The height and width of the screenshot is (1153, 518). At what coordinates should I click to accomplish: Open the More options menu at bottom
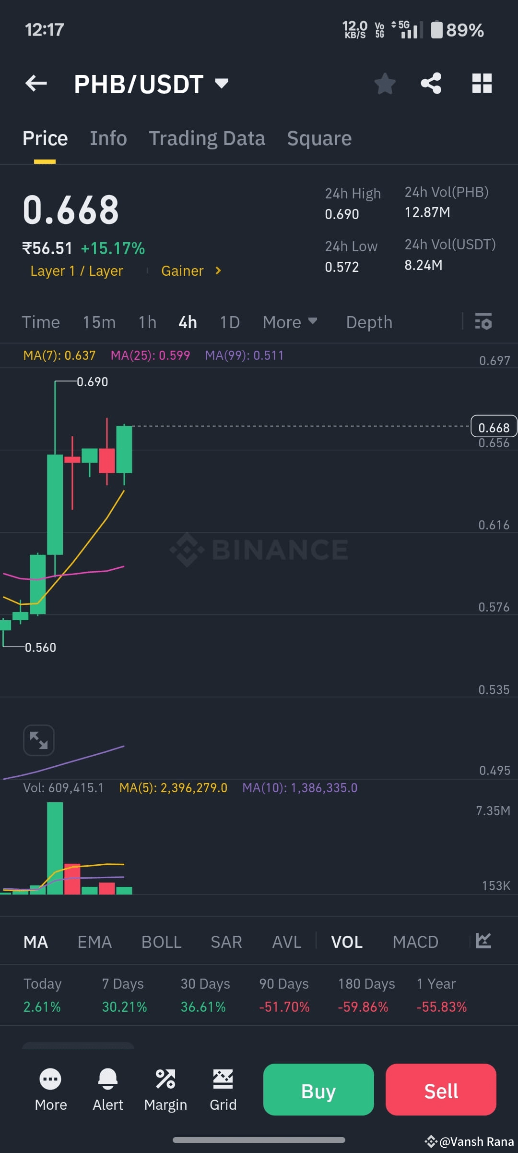tap(50, 1090)
